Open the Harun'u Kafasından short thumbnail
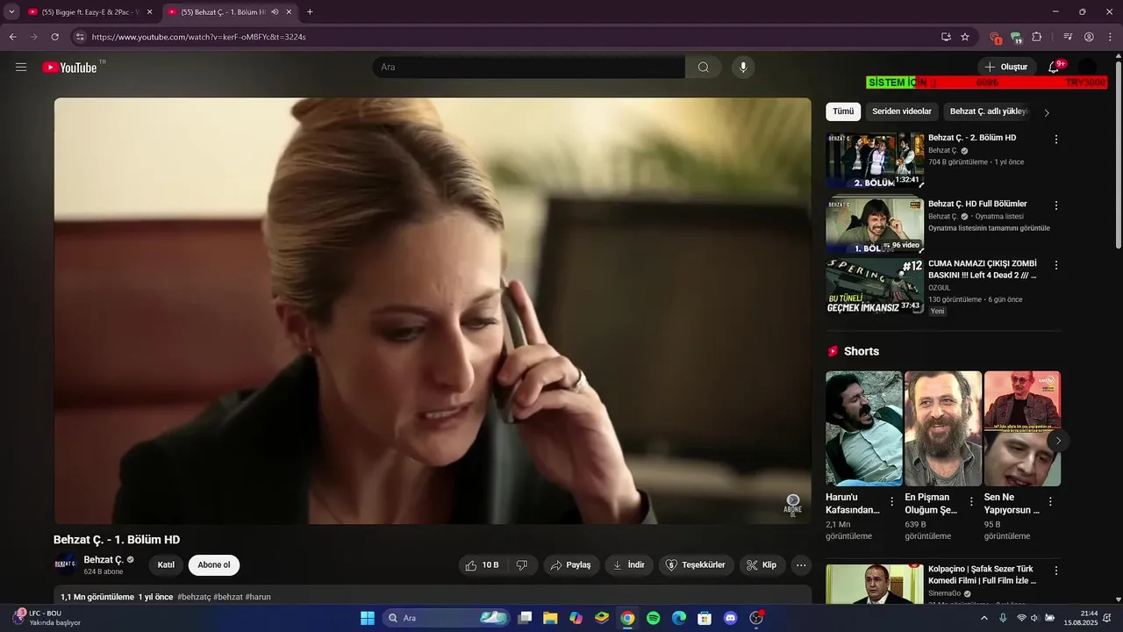The width and height of the screenshot is (1123, 632). pos(864,428)
